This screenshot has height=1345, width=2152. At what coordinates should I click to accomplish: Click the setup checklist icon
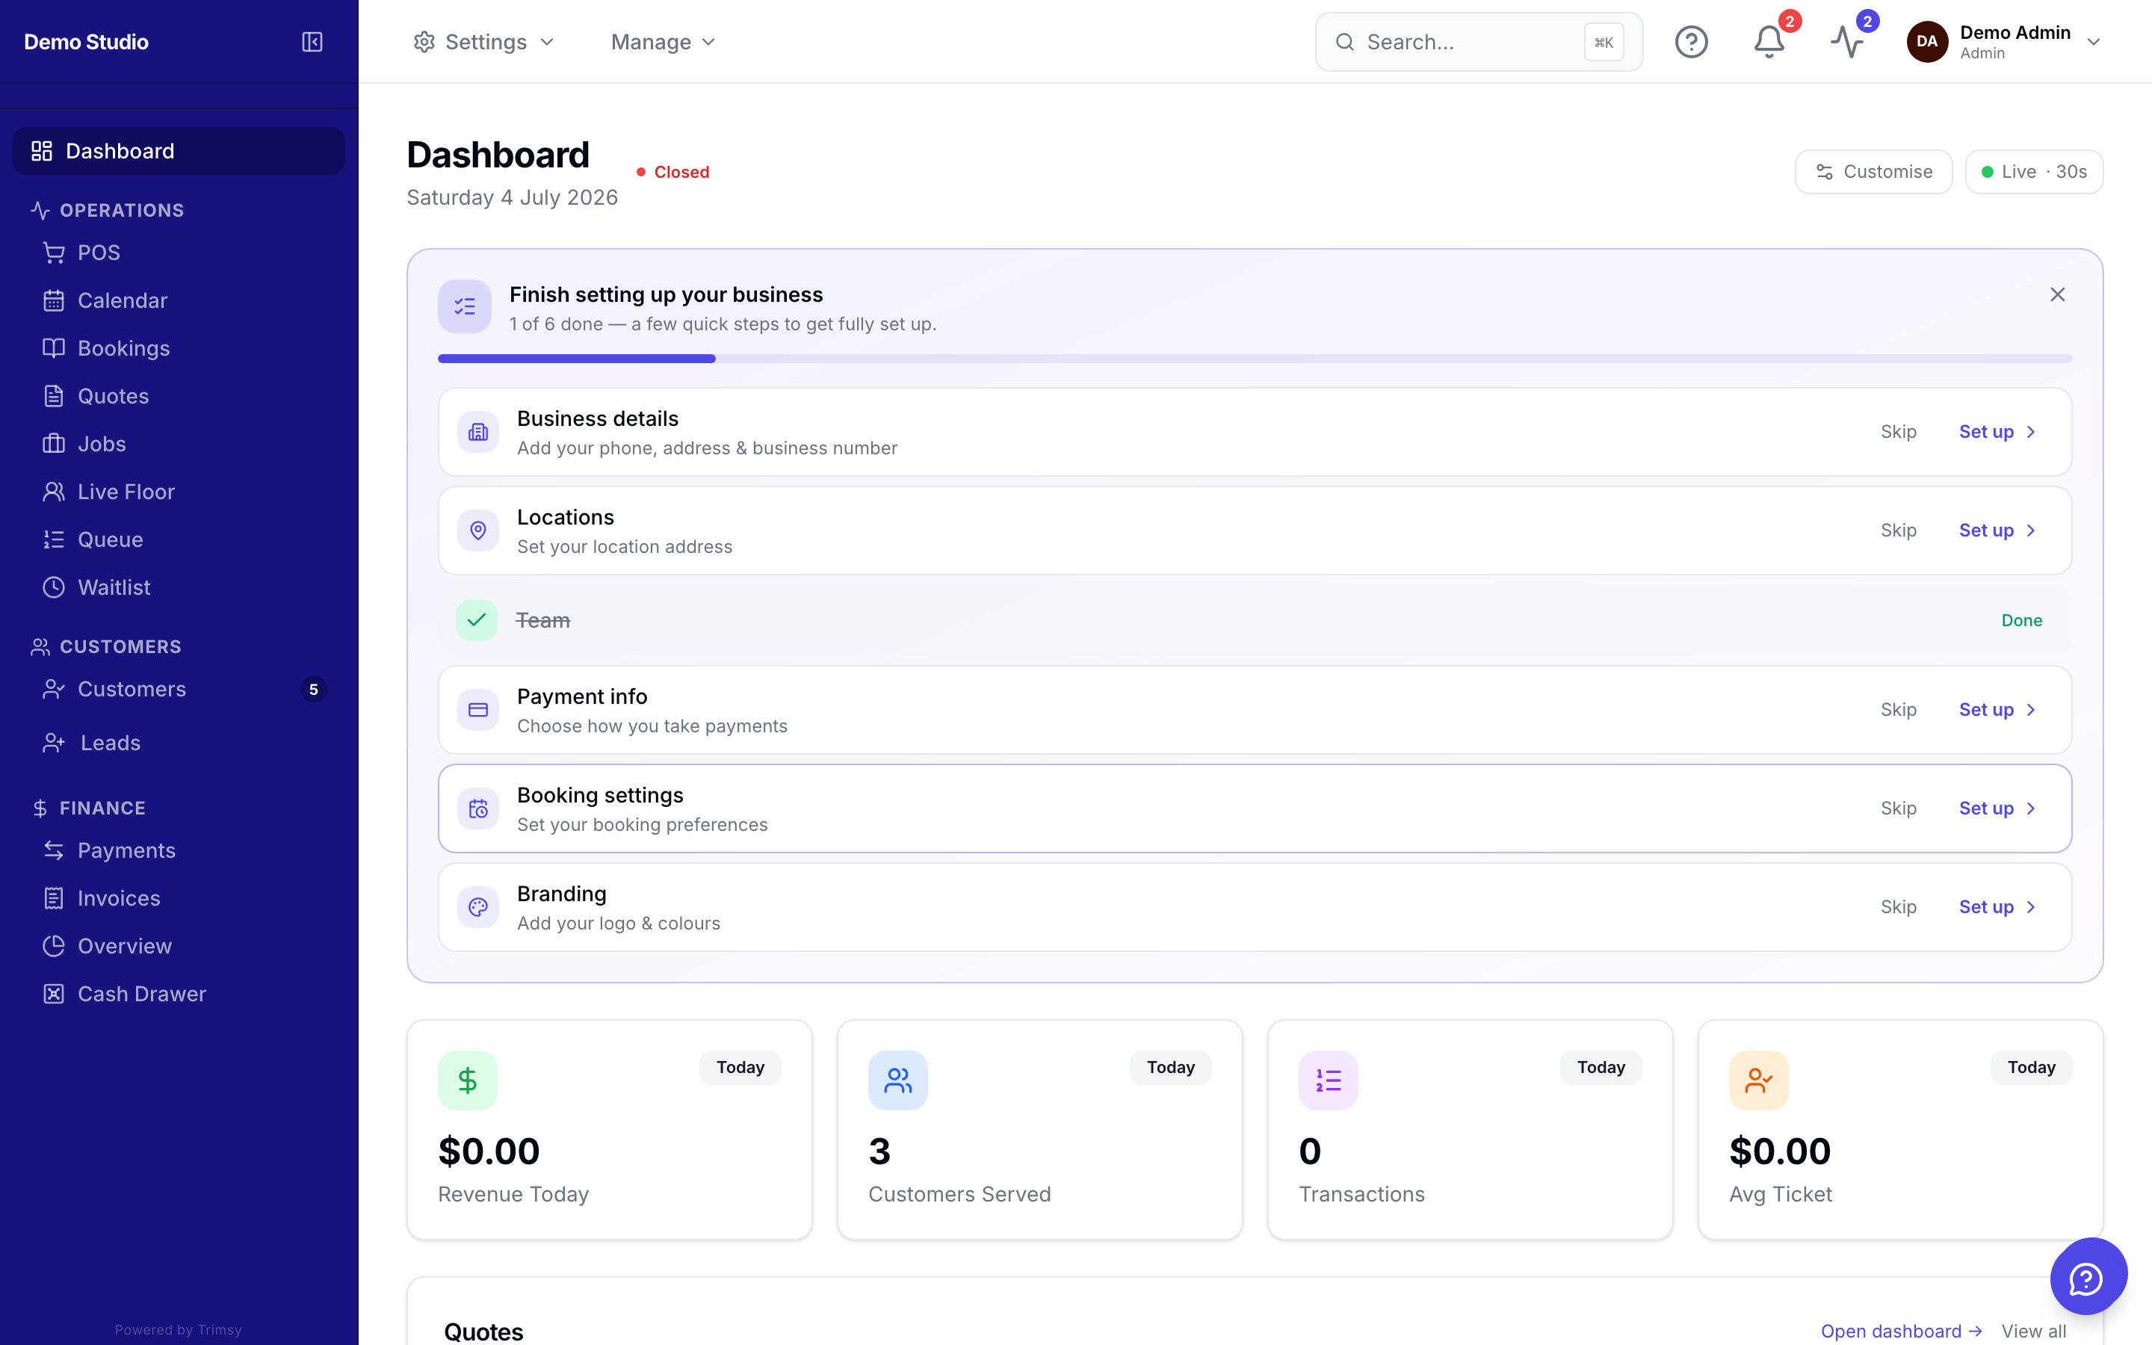[x=464, y=307]
